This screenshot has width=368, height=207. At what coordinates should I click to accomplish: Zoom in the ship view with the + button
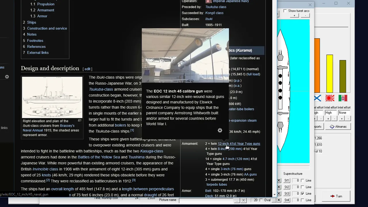tap(294, 16)
